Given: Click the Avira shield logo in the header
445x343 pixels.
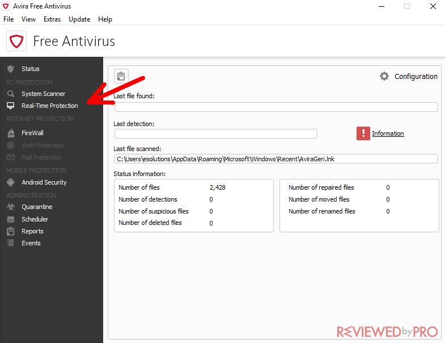Looking at the screenshot, I should coord(16,41).
